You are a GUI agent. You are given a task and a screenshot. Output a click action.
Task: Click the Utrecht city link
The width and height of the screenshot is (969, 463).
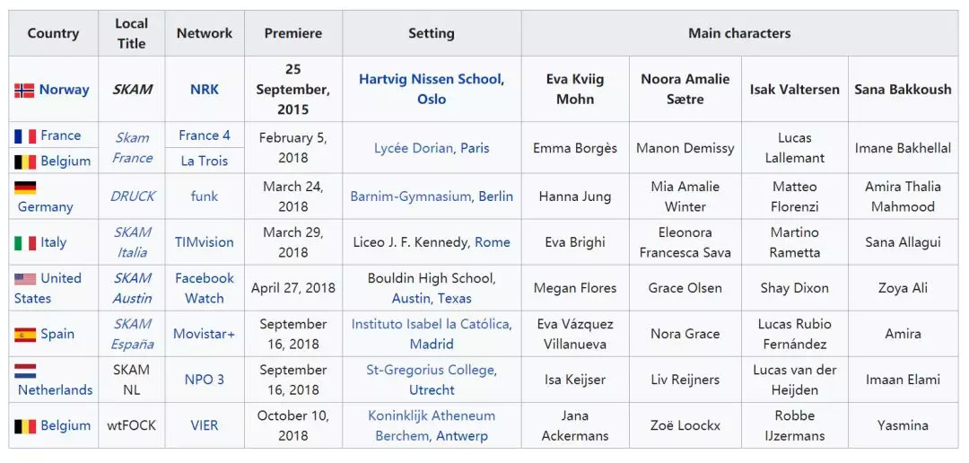(432, 390)
